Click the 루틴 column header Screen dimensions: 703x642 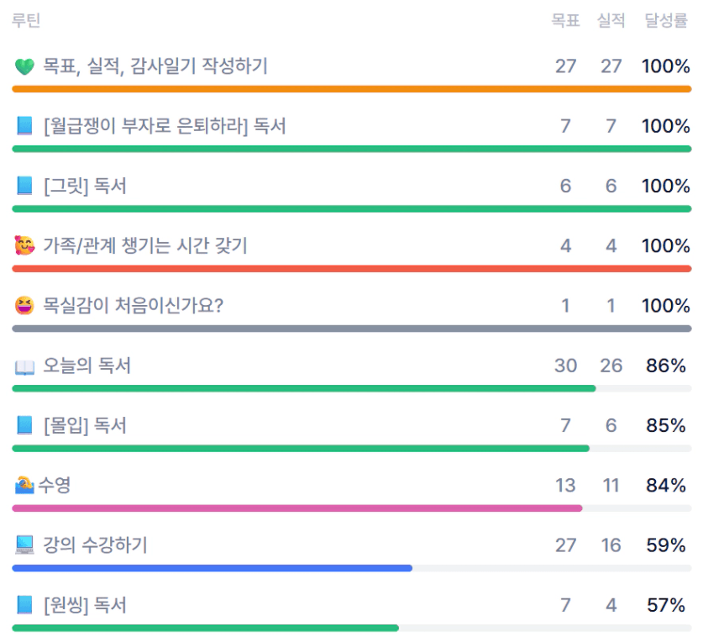[26, 21]
